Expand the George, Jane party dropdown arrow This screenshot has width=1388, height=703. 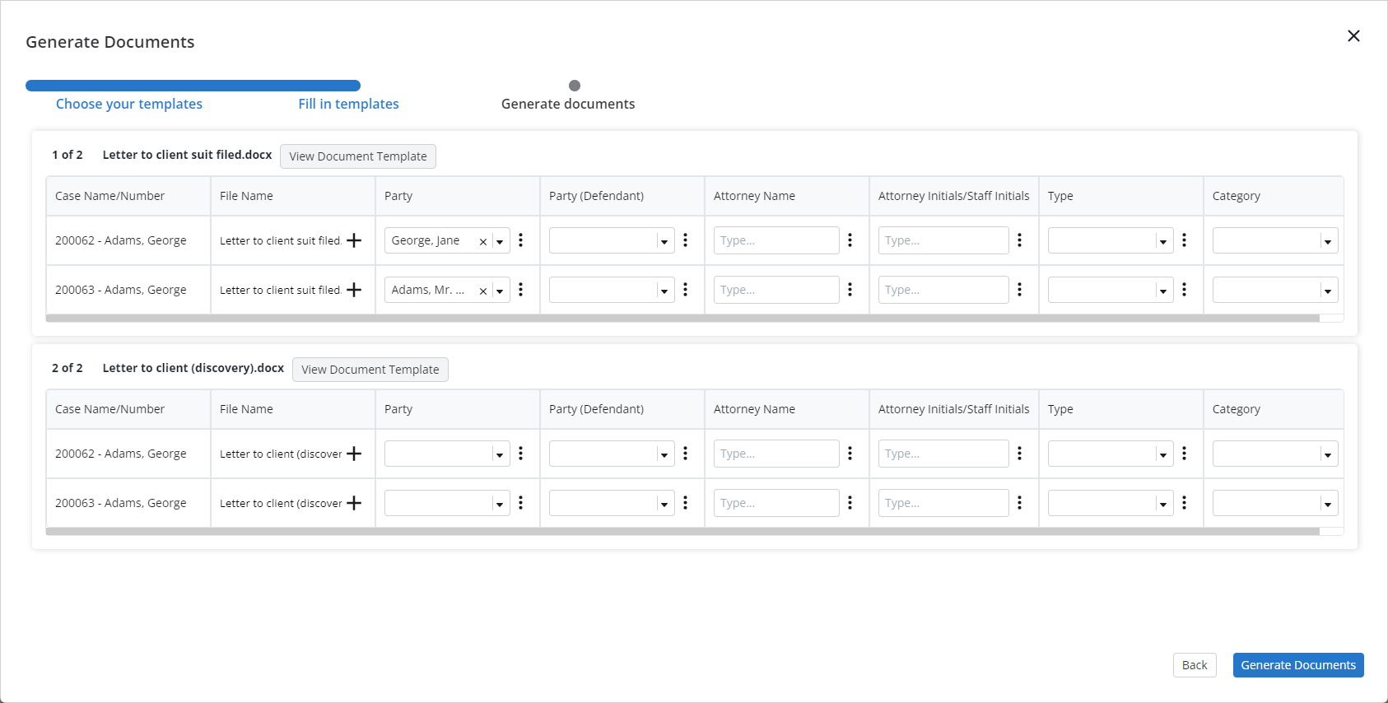(500, 242)
